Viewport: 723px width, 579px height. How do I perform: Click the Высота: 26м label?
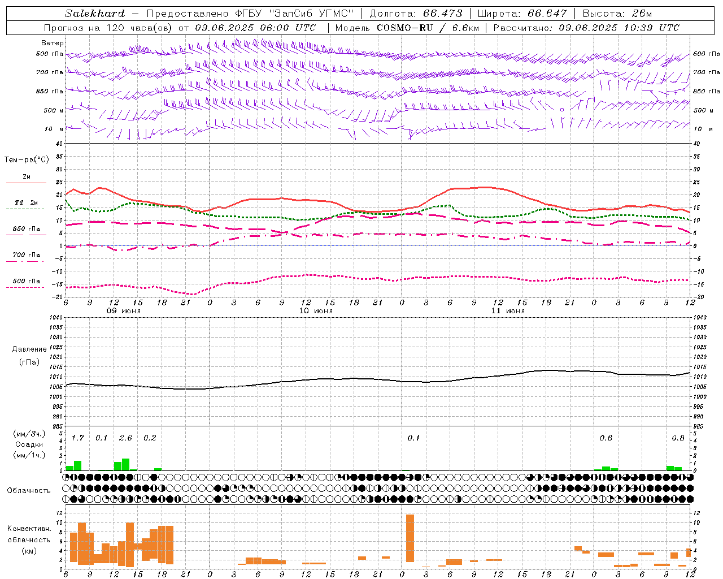[617, 14]
